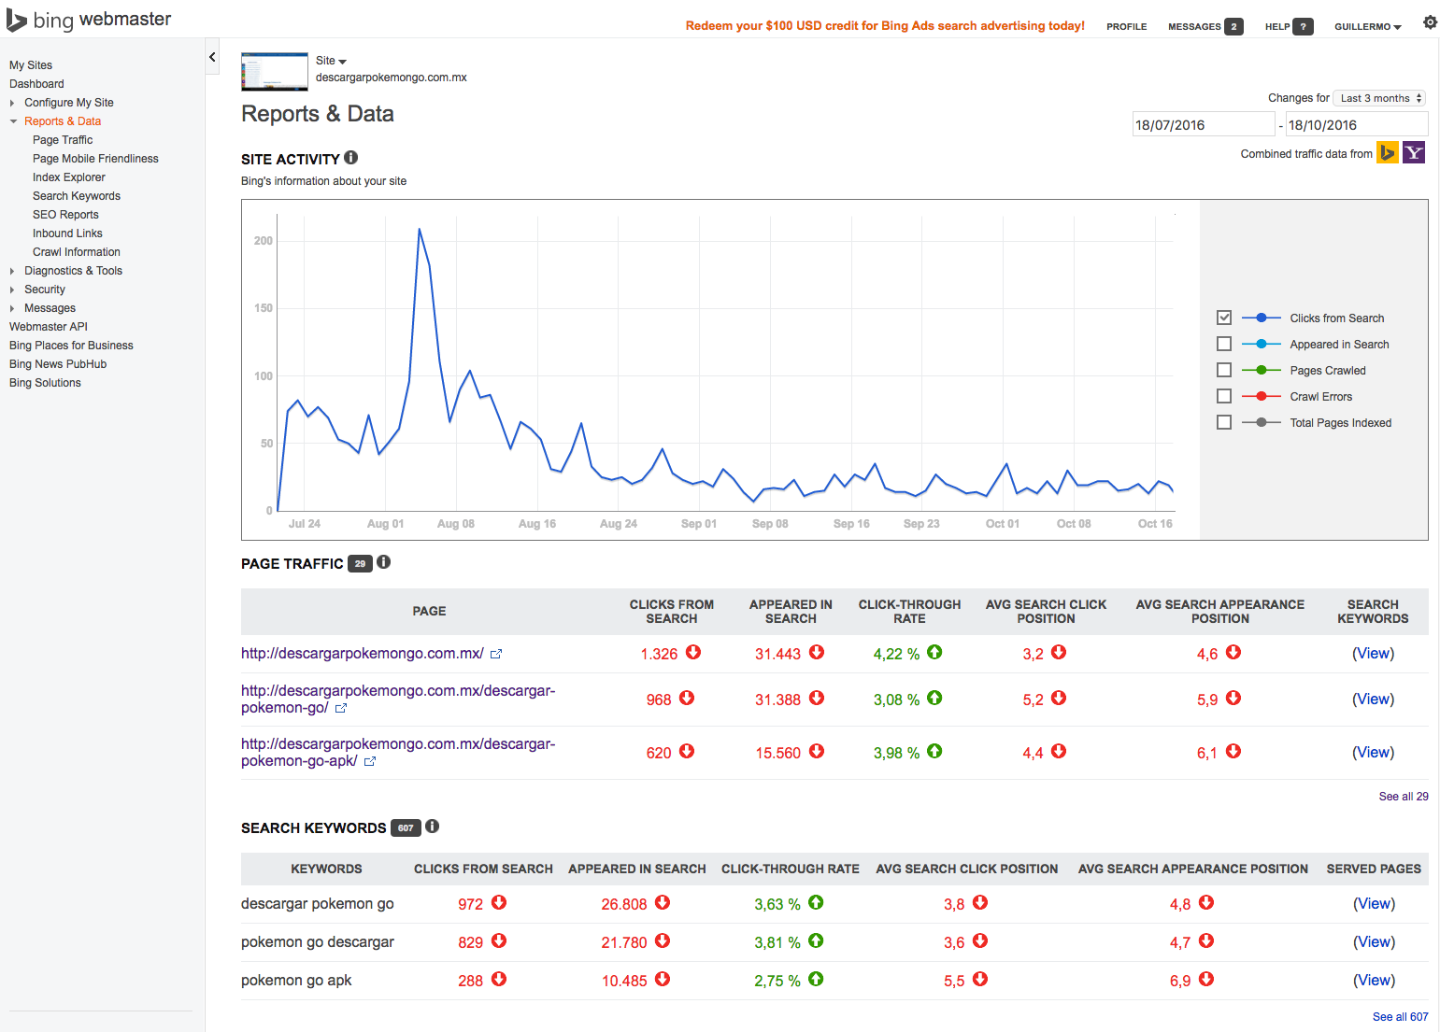1440x1032 pixels.
Task: Click green up arrow beside 4,22 %
Action: pyautogui.click(x=934, y=652)
